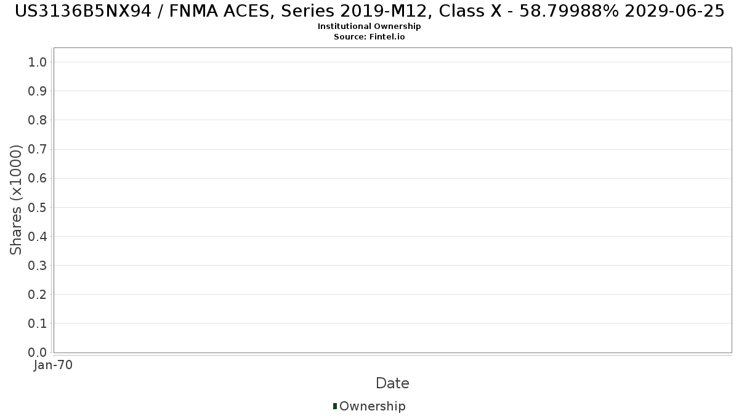The image size is (739, 416).
Task: Click the 0.6 y-axis tick label
Action: [x=38, y=178]
